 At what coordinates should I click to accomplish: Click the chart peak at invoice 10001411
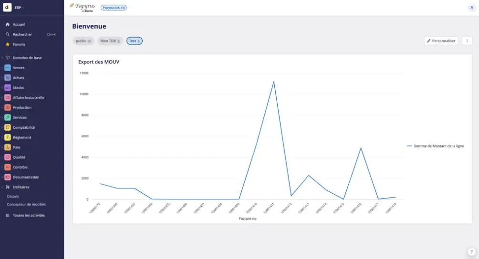click(x=274, y=82)
